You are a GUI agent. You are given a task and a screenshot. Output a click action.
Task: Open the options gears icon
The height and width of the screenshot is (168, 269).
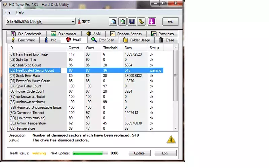[x=141, y=22]
